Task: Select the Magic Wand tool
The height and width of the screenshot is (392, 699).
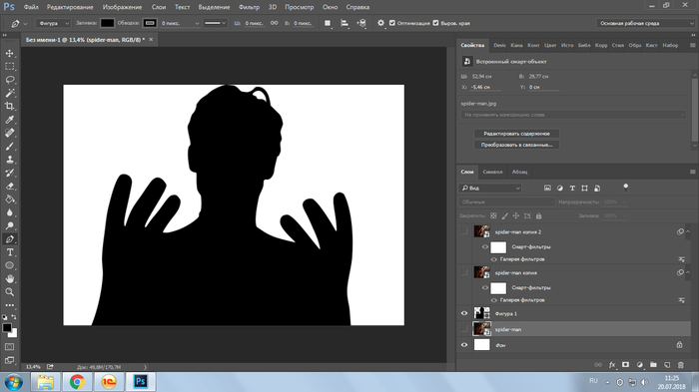Action: tap(10, 93)
